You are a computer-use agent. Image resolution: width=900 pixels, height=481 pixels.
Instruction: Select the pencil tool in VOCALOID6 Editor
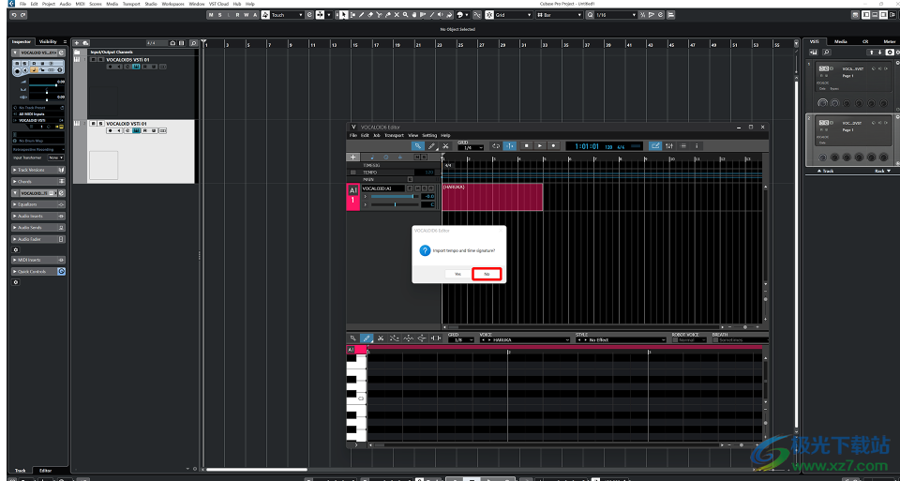click(431, 145)
